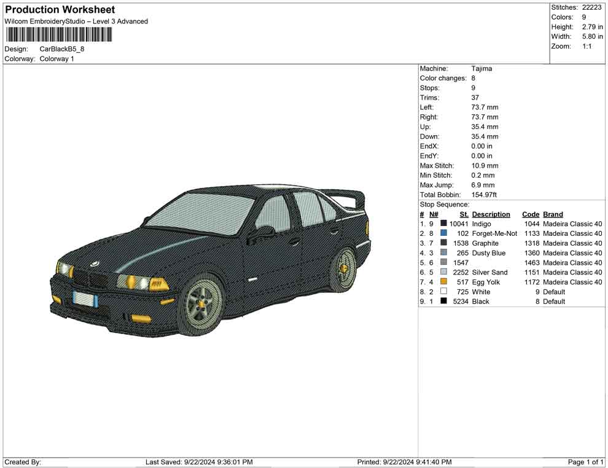The height and width of the screenshot is (468, 608).
Task: Click the Indigo color swatch
Action: 443,224
